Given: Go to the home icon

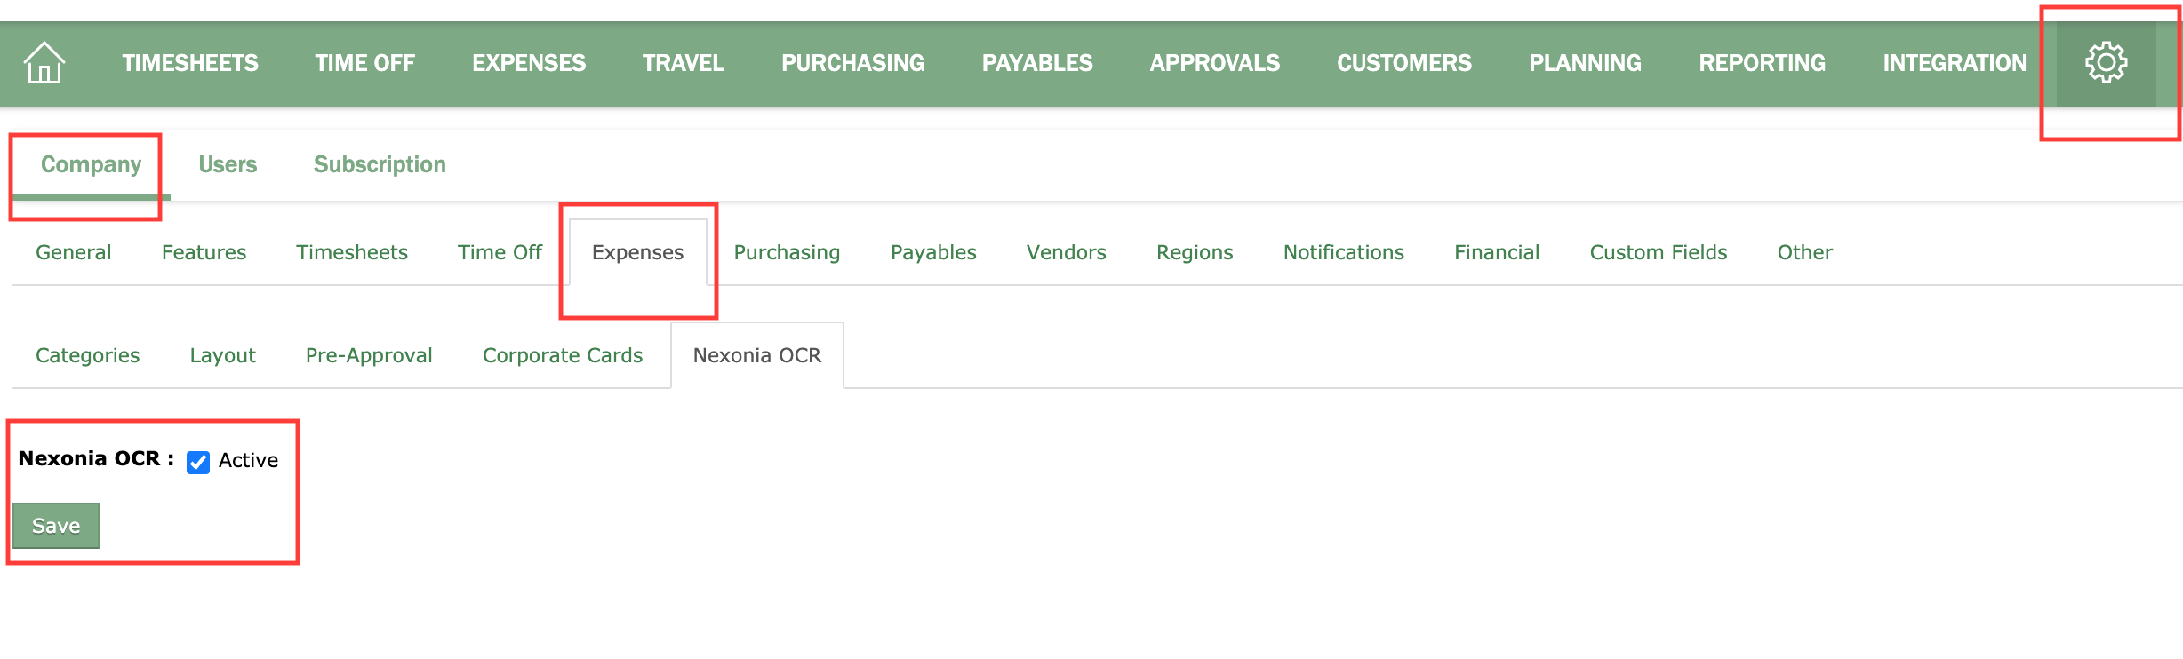Looking at the screenshot, I should pyautogui.click(x=44, y=63).
